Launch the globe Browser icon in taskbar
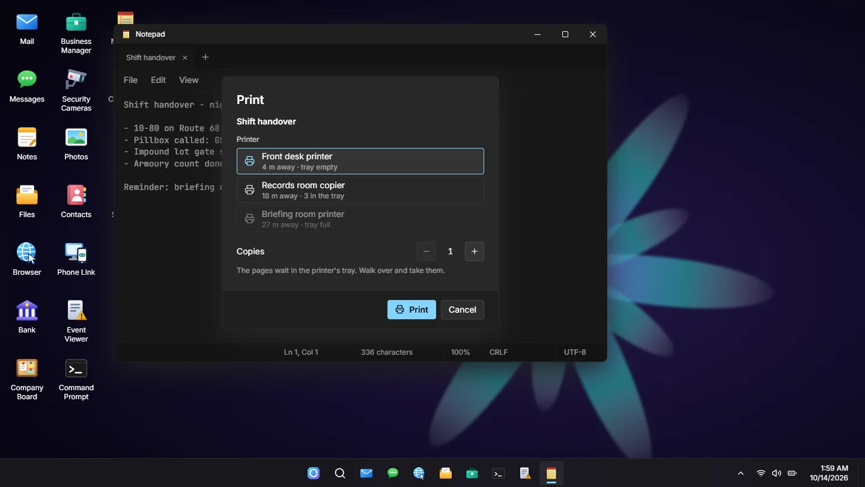Screen dimensions: 865x487 [x=419, y=473]
